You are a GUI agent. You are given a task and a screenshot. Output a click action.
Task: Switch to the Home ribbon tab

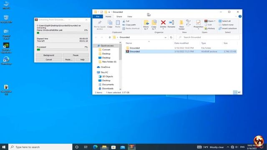(x=108, y=17)
